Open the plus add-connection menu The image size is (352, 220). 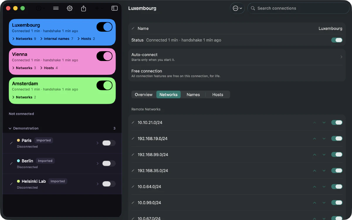99,8
